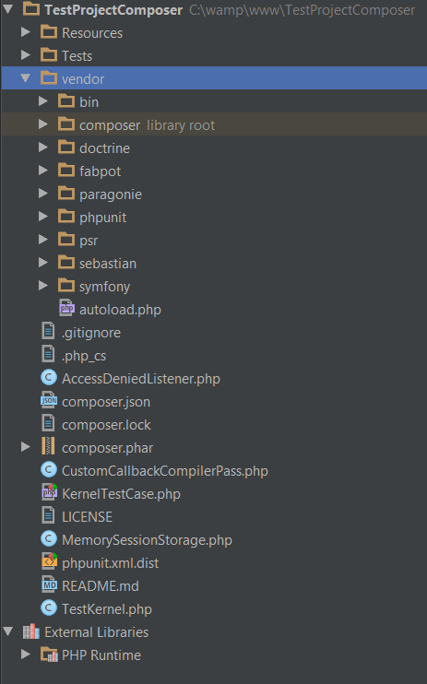Click the C:\wamp\www\TestProjectComposer path text
This screenshot has width=427, height=684.
point(302,9)
